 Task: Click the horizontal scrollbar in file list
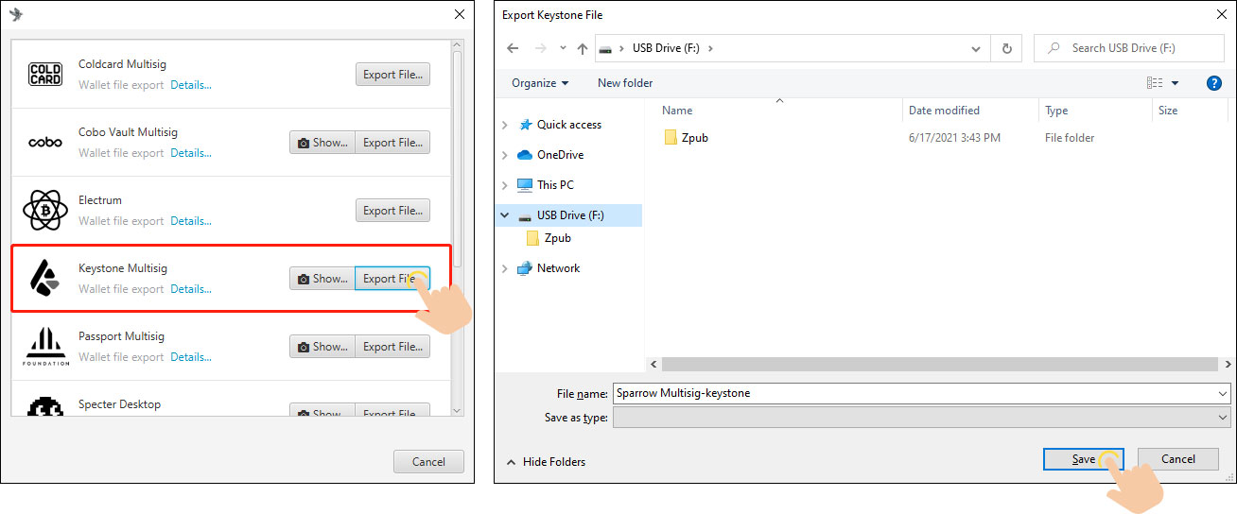(941, 364)
